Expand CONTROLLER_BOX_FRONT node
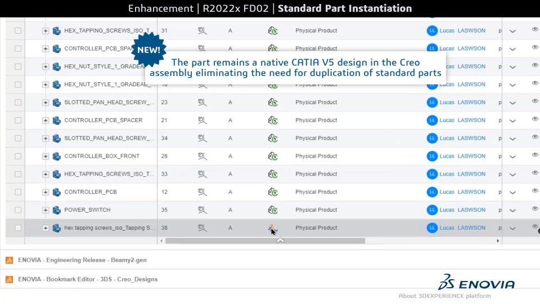This screenshot has height=304, width=540. click(45, 157)
